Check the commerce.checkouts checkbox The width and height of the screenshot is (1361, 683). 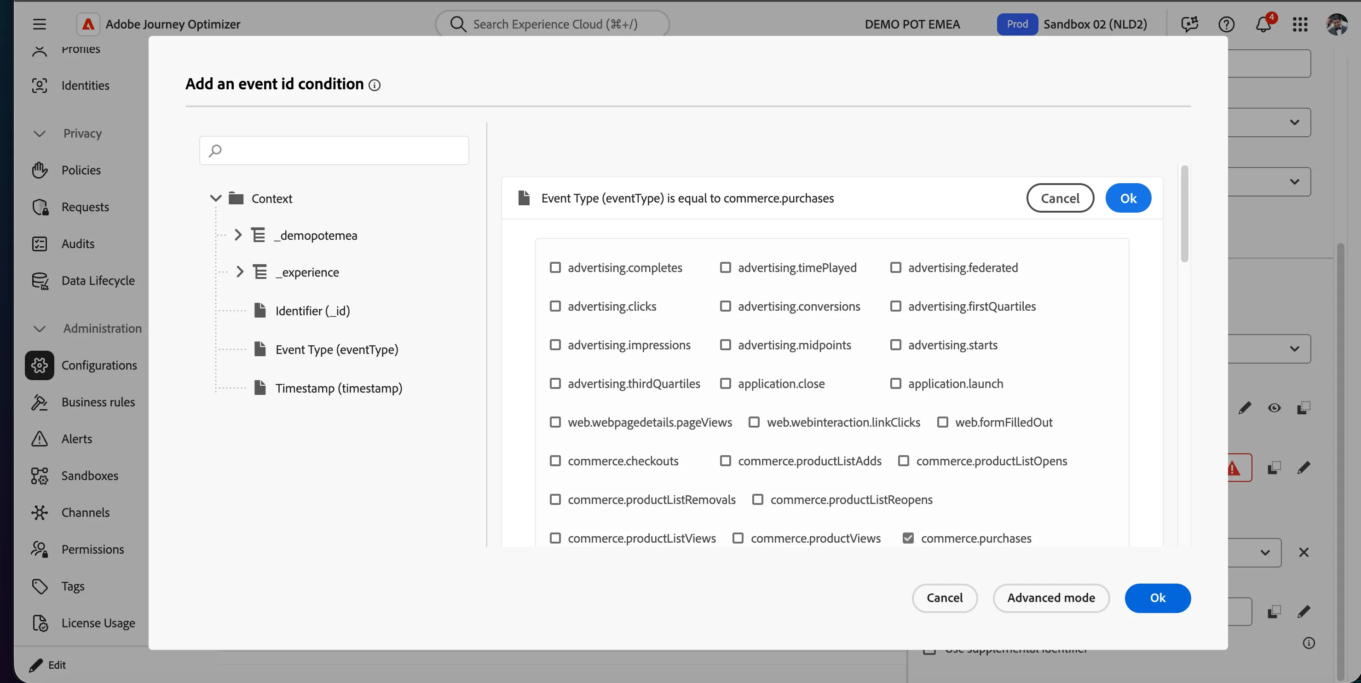555,461
